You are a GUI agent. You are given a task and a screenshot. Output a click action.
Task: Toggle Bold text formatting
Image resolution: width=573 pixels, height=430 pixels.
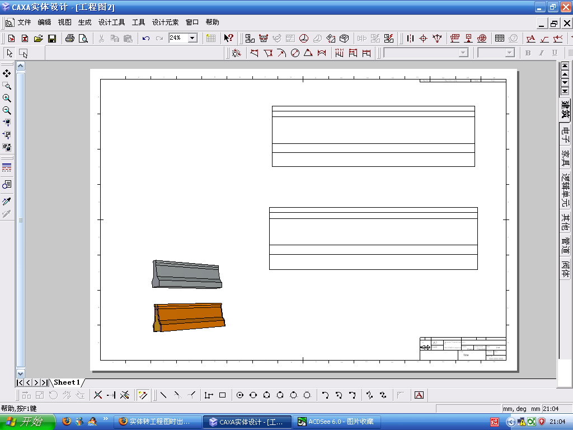[x=528, y=53]
